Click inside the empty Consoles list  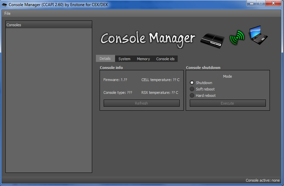tap(49, 101)
